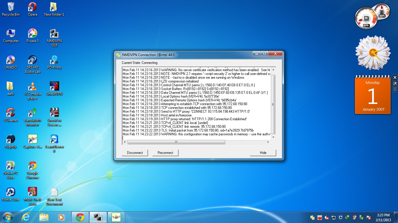Click the tray icon with red X badge

click(x=355, y=217)
